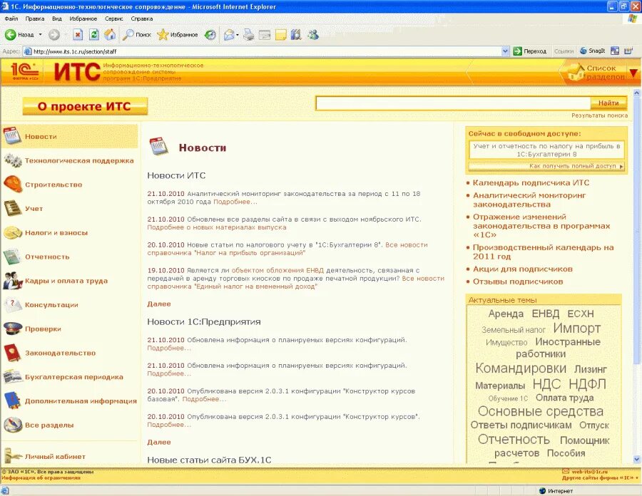
Task: Click the page scrollbar down arrow
Action: pyautogui.click(x=636, y=460)
